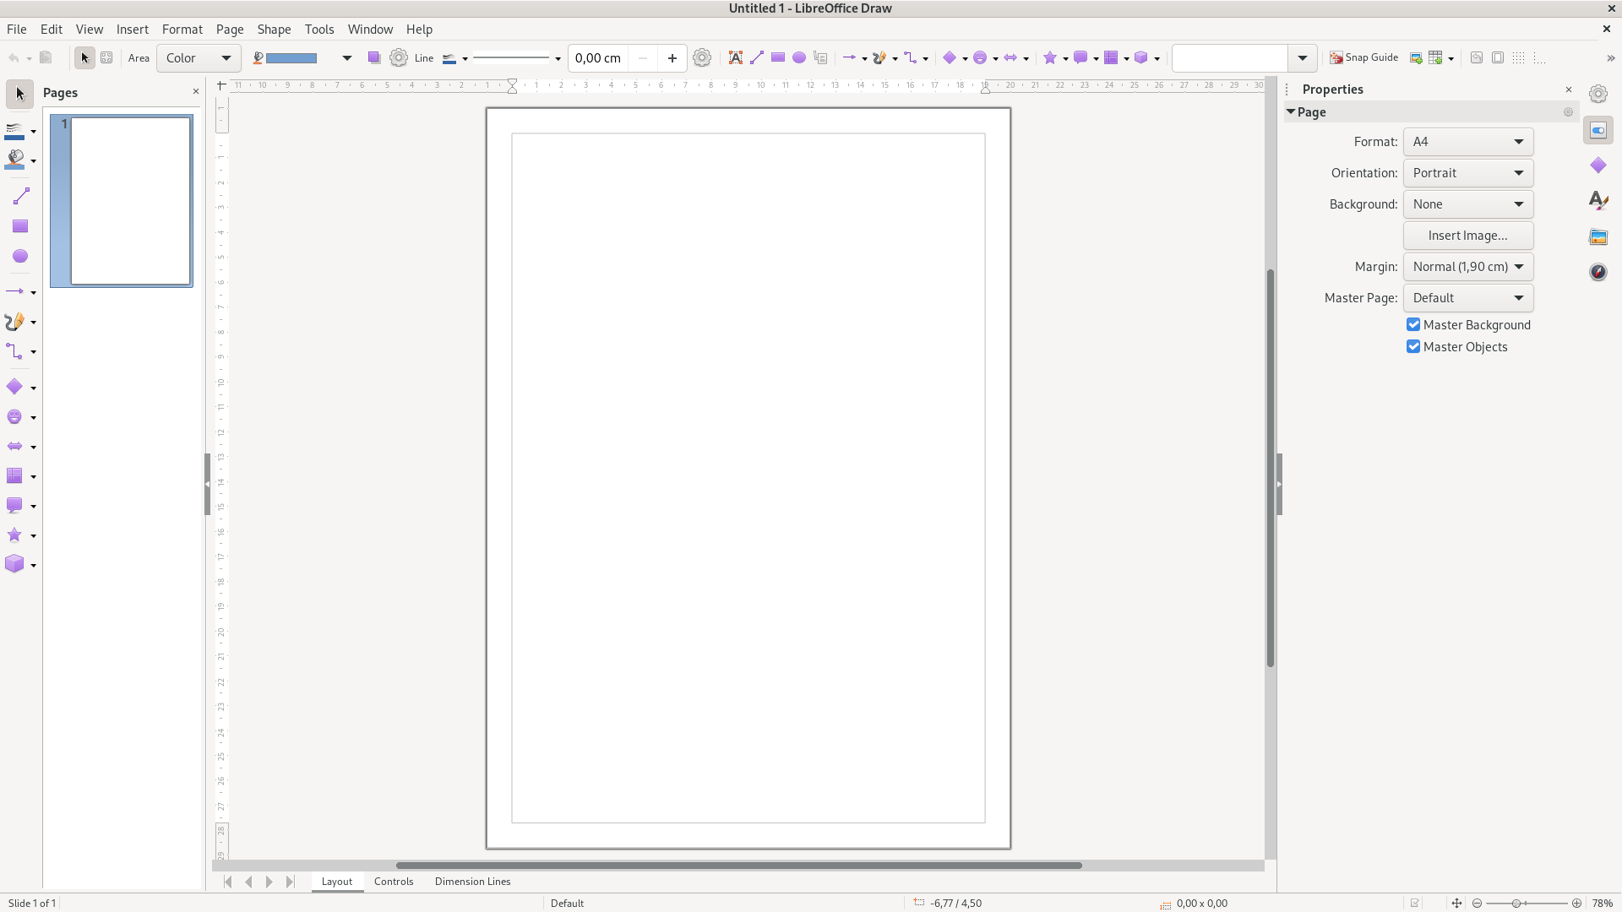Switch to the Dimension Lines tab

tap(472, 882)
